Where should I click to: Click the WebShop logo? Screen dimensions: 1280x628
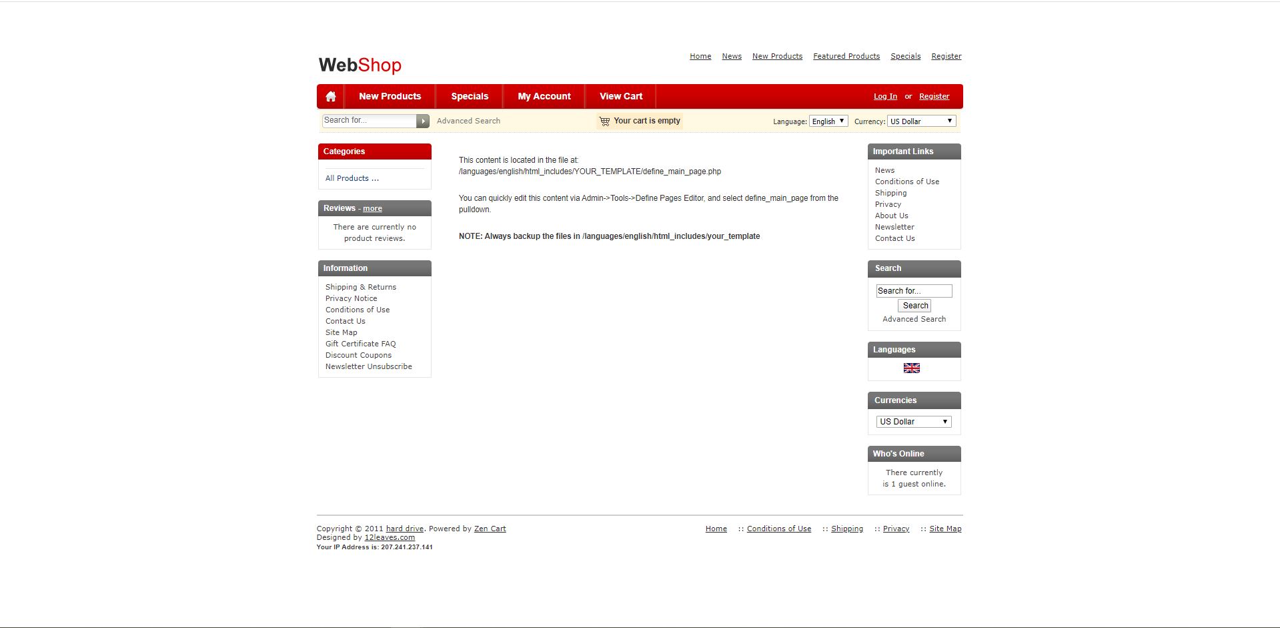(360, 65)
